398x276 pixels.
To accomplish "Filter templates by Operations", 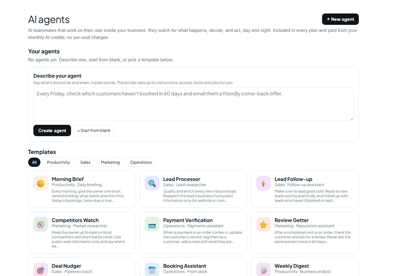I will pos(141,162).
